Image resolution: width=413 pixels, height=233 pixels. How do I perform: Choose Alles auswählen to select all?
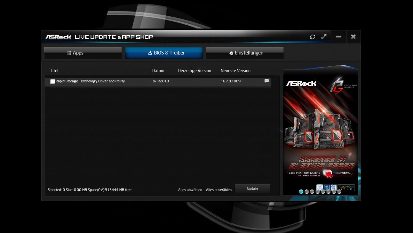pyautogui.click(x=219, y=190)
